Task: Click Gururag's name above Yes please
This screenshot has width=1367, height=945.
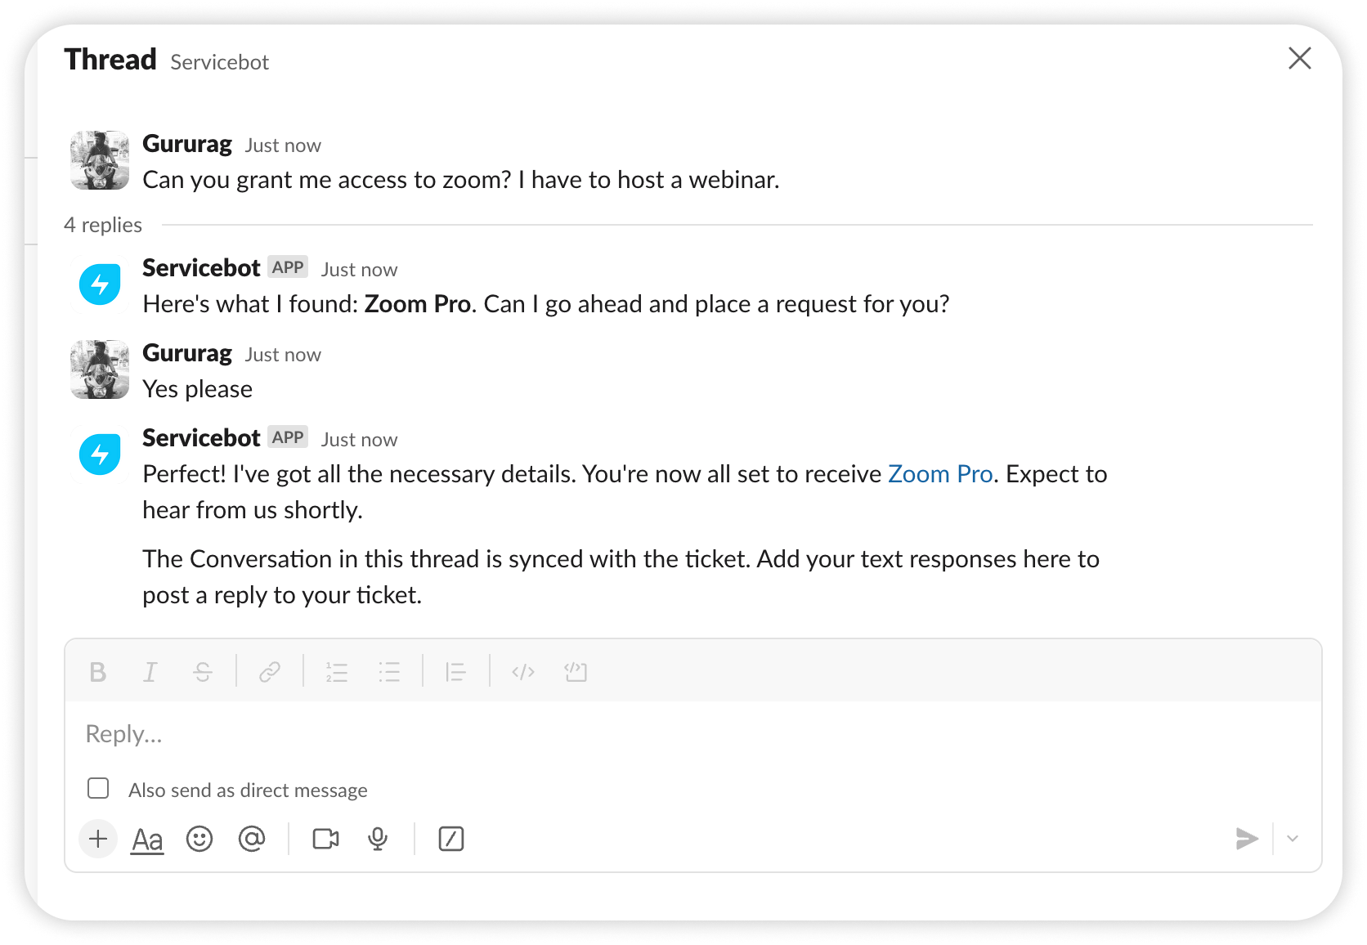Action: (187, 353)
